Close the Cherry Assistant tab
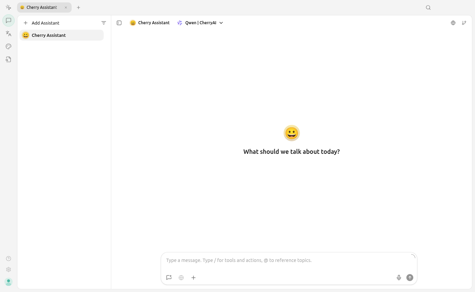This screenshot has width=475, height=292. [66, 8]
